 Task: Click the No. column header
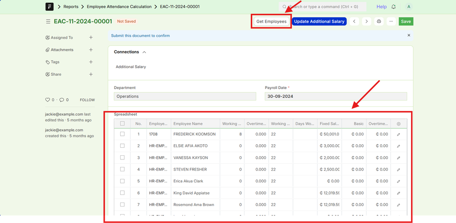coord(138,124)
